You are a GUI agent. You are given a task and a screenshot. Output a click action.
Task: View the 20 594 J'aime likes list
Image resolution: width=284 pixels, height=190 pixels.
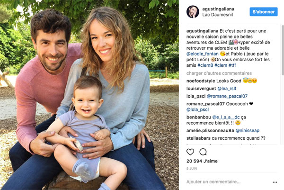pos(202,161)
